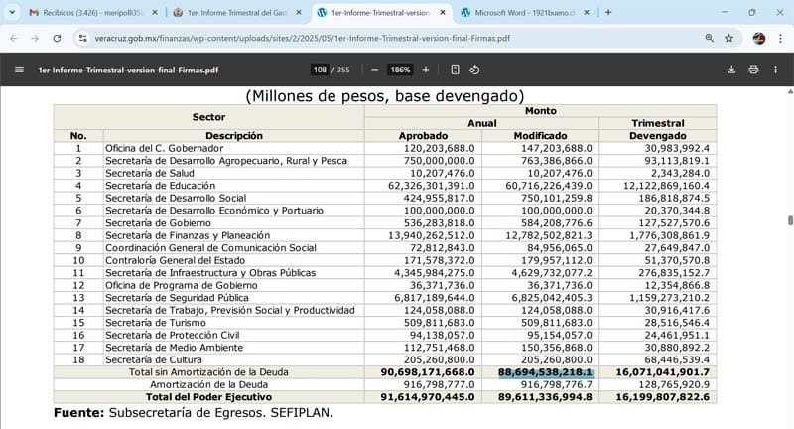Viewport: 794px width, 429px height.
Task: Click the page number field showing 108
Action: (320, 70)
